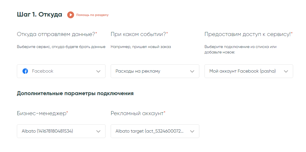Open the "Помощь по разделу" help link
306x152 pixels.
click(92, 15)
